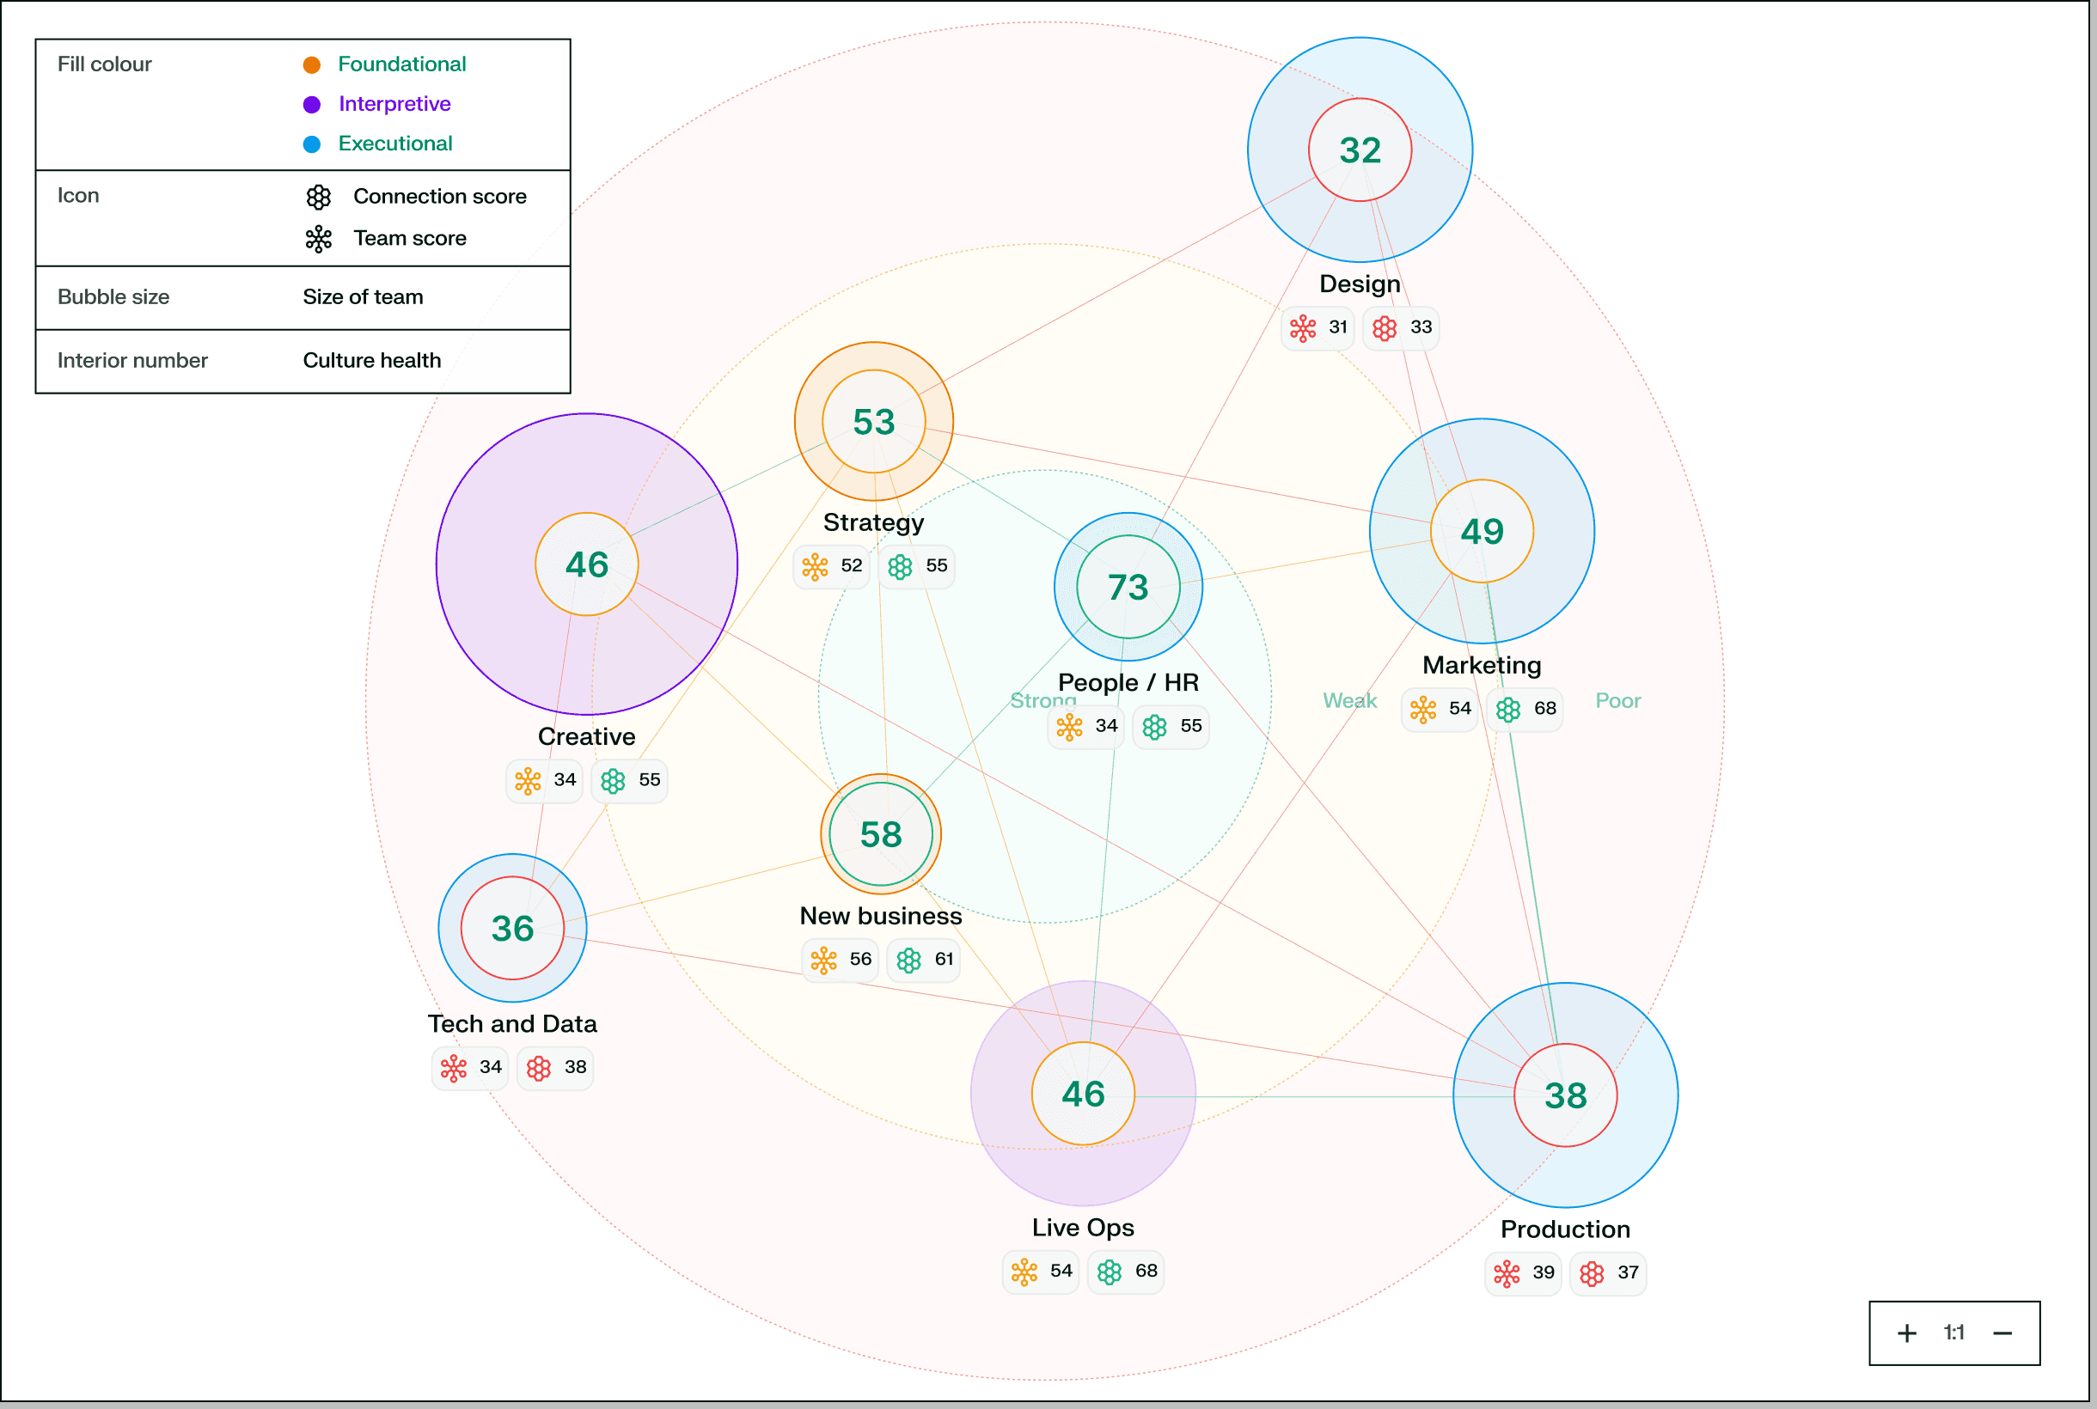Click Live Ops team score badge 54
Image resolution: width=2097 pixels, height=1409 pixels.
point(1042,1272)
